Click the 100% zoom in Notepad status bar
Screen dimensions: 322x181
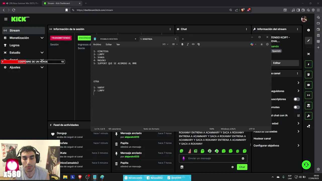tap(212, 129)
